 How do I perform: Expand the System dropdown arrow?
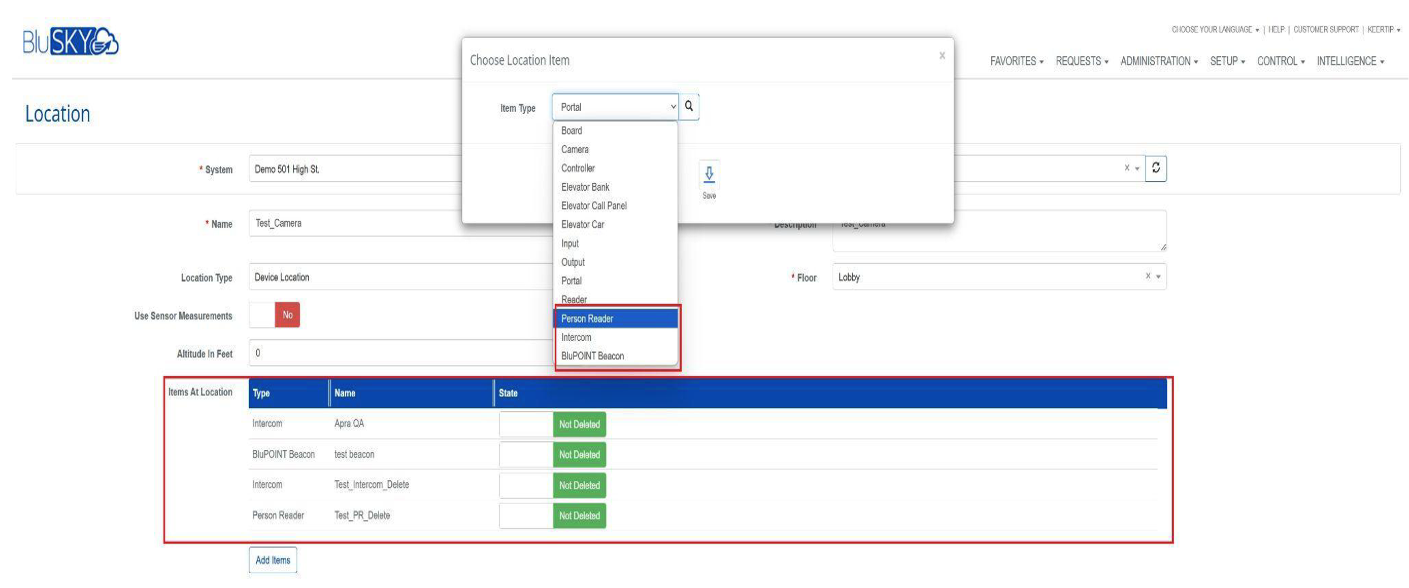point(1137,169)
